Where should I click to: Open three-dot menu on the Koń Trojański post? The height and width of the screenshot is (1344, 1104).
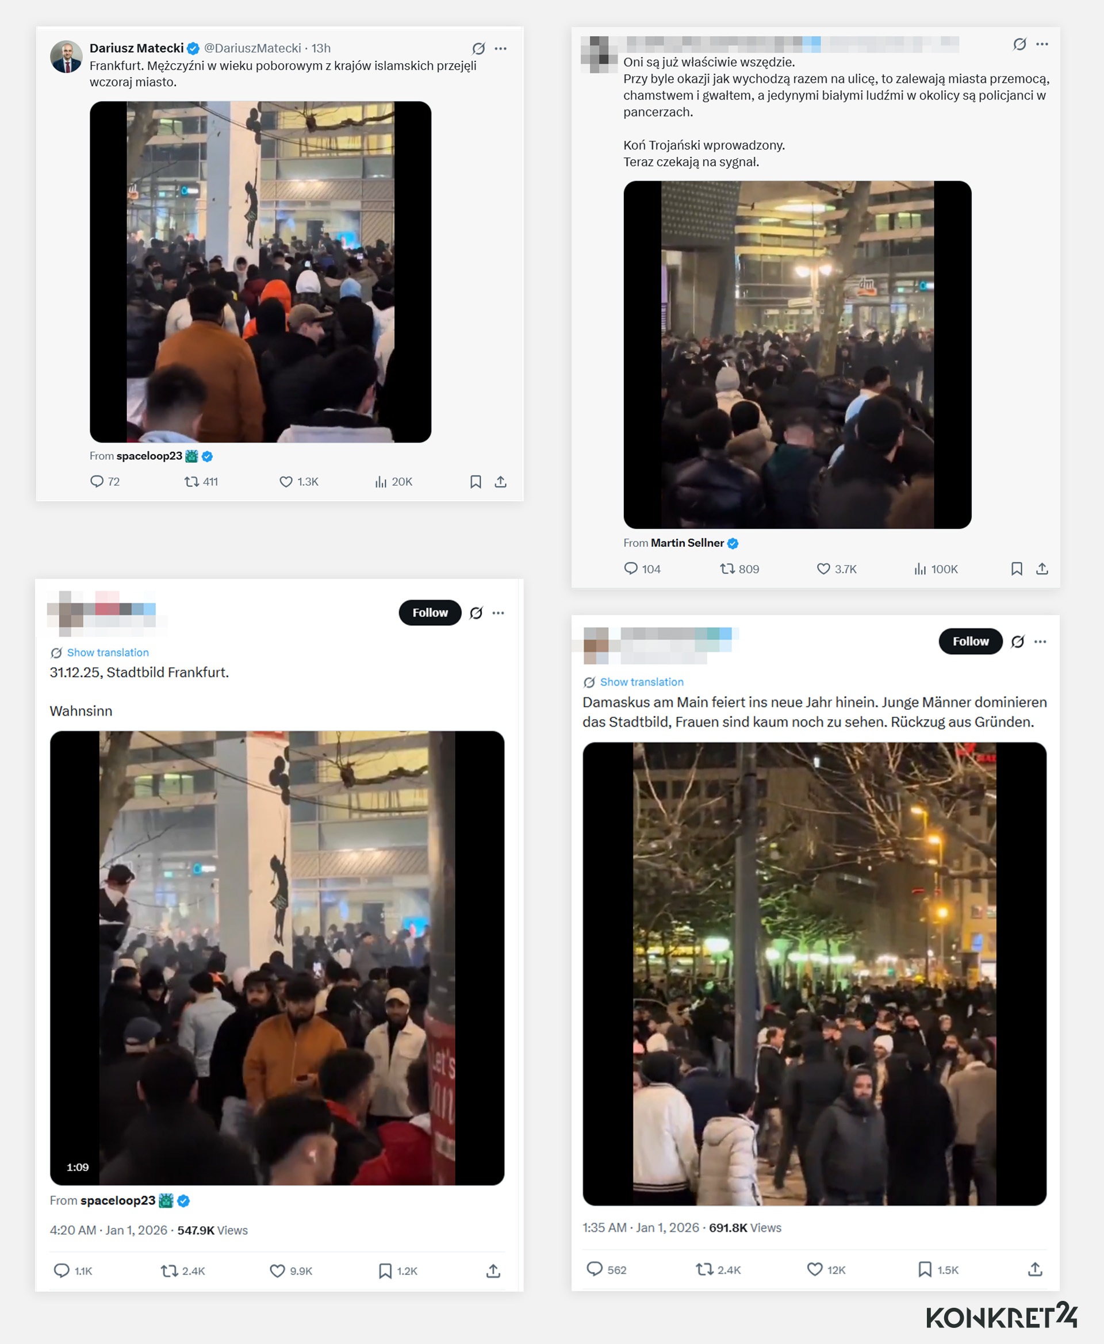[x=1042, y=44]
